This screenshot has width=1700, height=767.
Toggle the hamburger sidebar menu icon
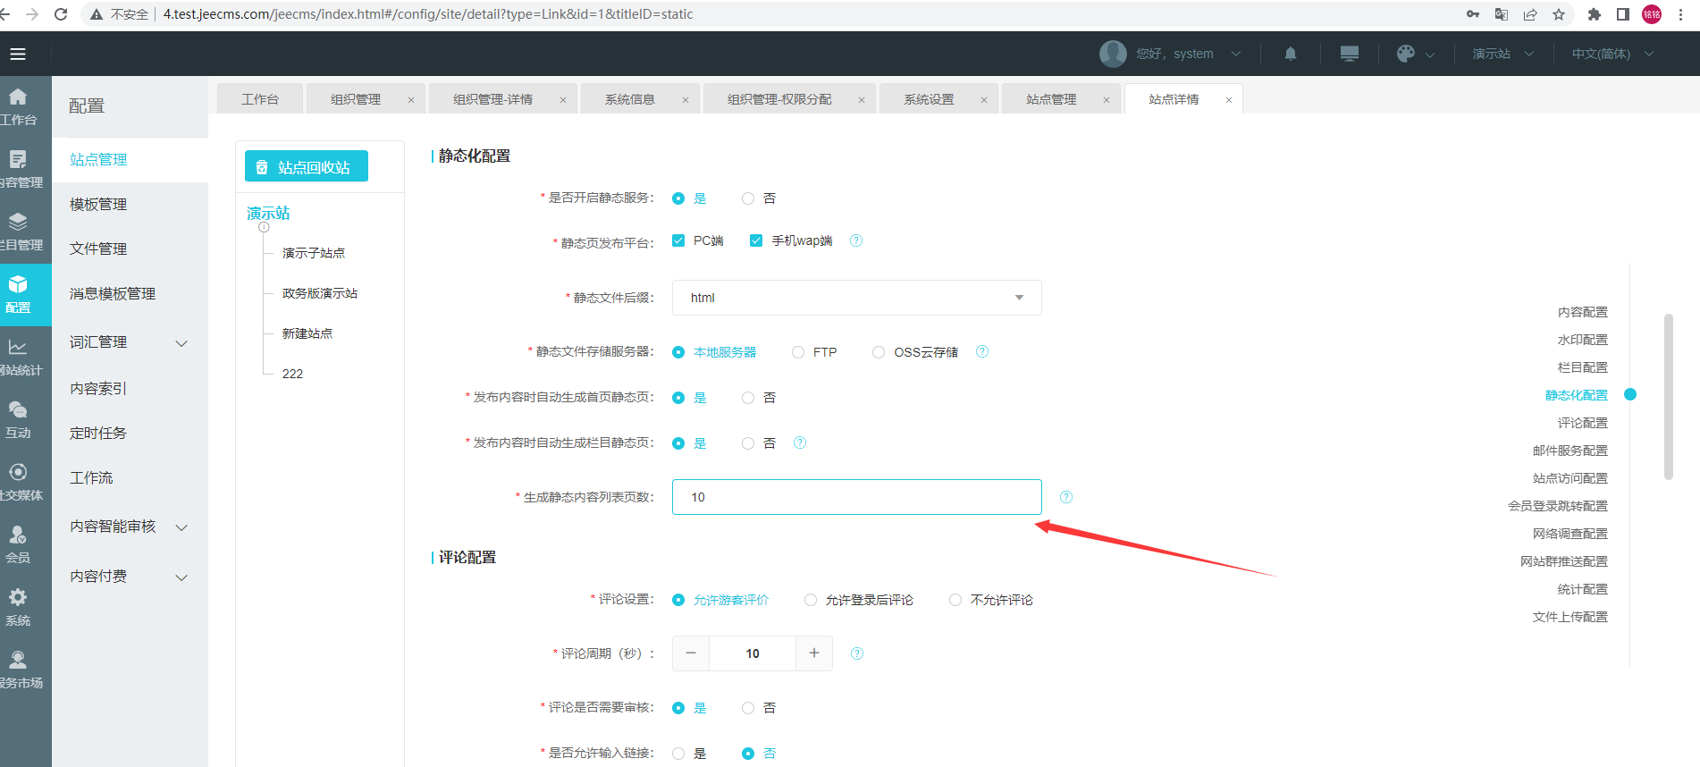pyautogui.click(x=18, y=54)
